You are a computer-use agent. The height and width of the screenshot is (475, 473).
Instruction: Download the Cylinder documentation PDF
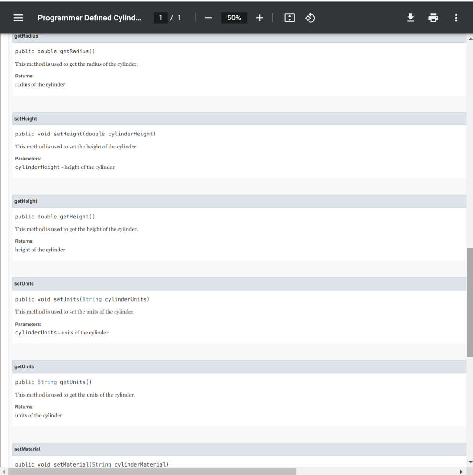[410, 18]
